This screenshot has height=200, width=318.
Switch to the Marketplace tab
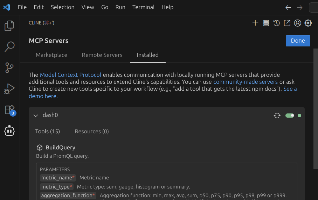(51, 55)
